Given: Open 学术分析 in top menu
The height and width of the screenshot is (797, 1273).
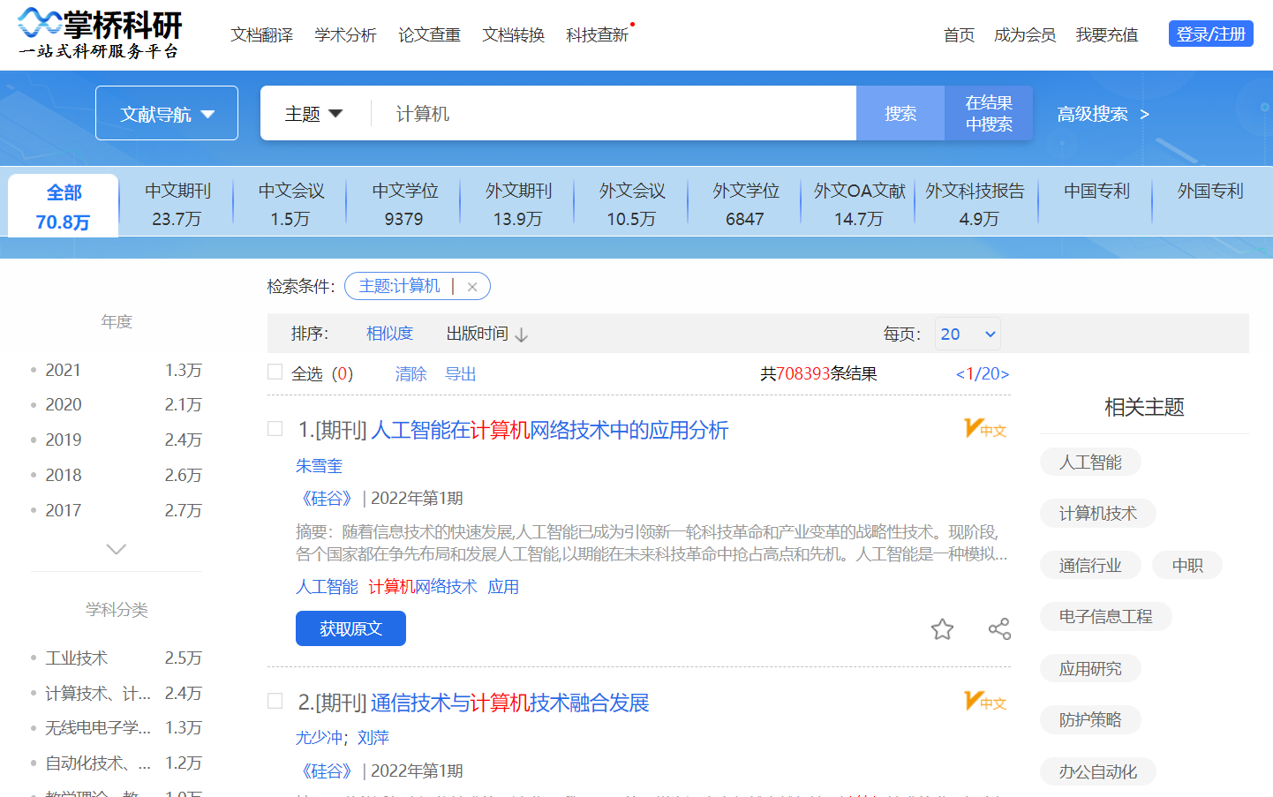Looking at the screenshot, I should (x=345, y=34).
